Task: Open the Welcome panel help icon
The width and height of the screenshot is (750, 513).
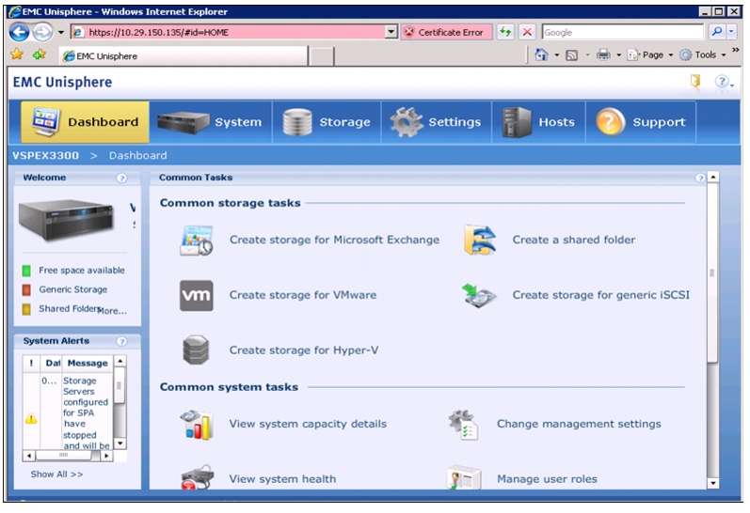Action: (x=122, y=179)
